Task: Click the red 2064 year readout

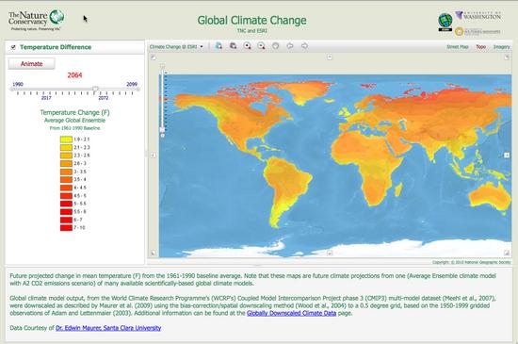Action: click(74, 75)
